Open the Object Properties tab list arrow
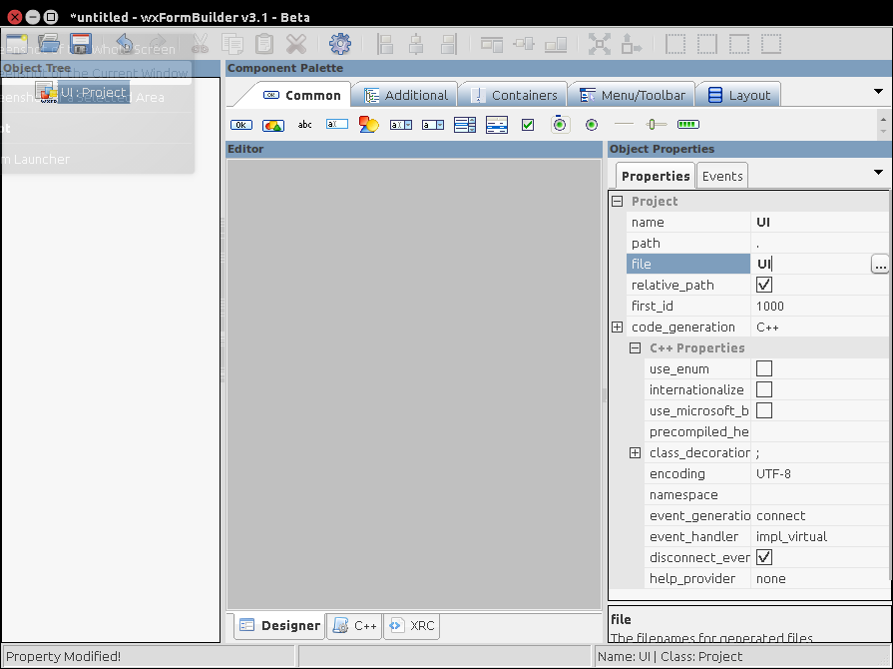 tap(878, 172)
